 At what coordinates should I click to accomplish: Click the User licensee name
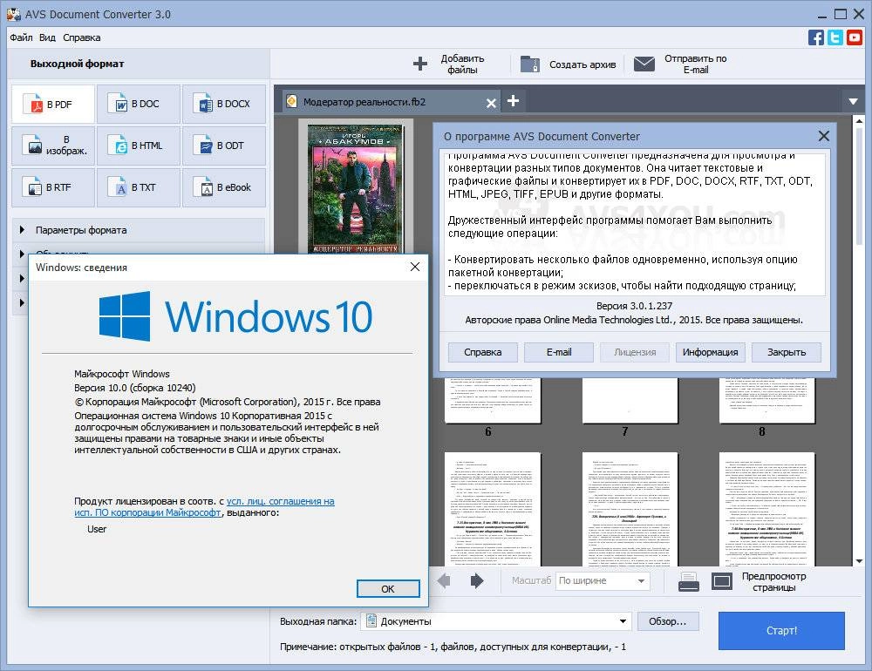(97, 529)
